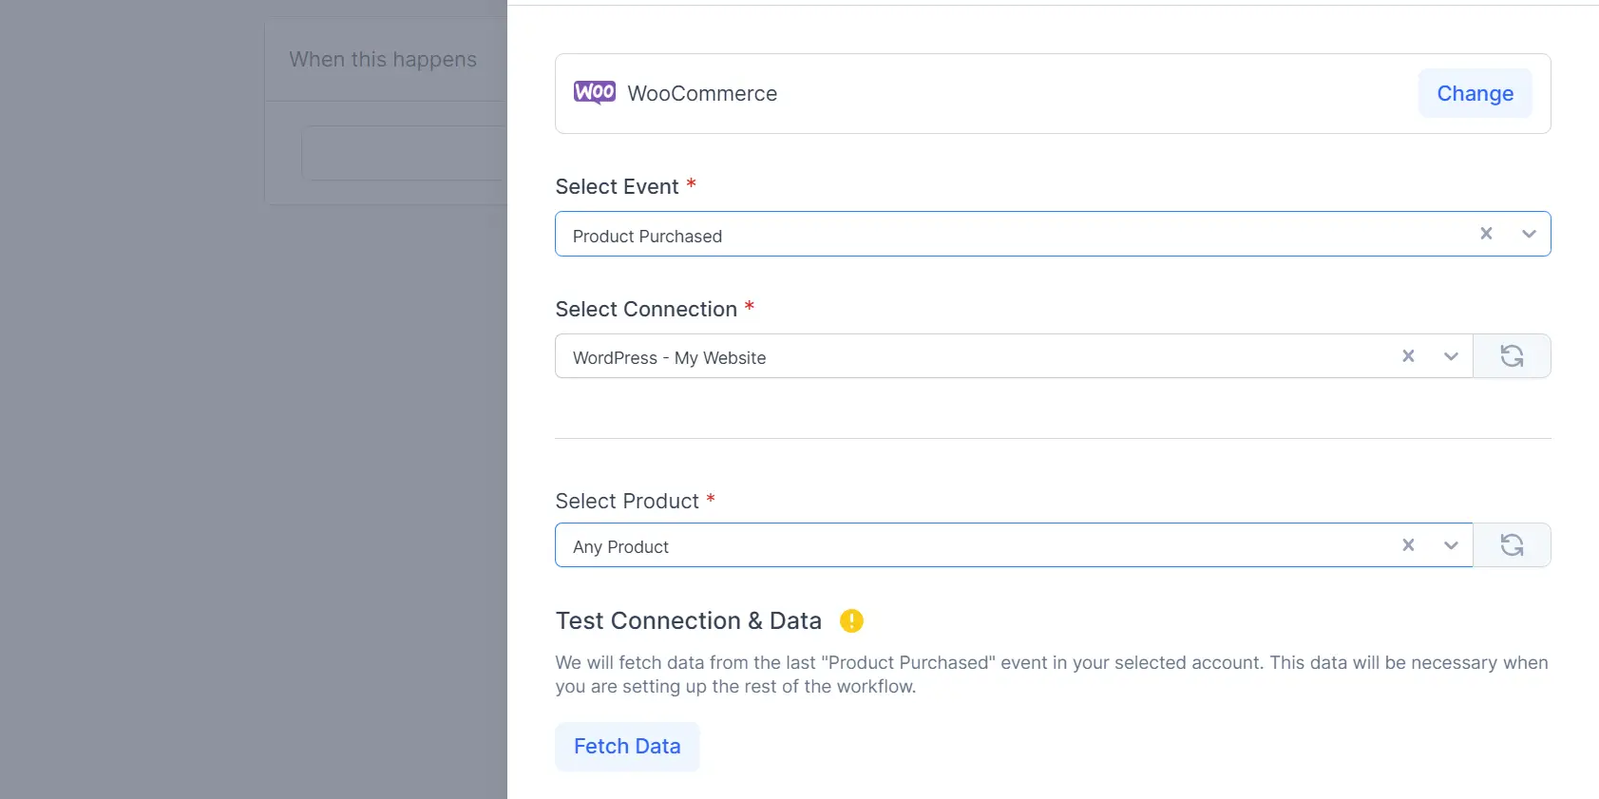Click the 'Select Event' label
1599x799 pixels.
(x=617, y=186)
